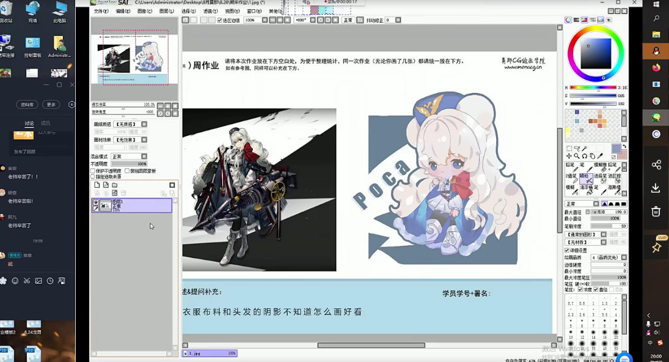This screenshot has height=362, width=669.
Task: Select the zoom magnifier tool
Action: tap(576, 156)
